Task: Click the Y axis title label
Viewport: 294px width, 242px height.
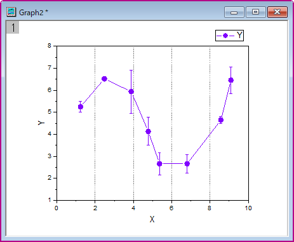Action: click(41, 123)
